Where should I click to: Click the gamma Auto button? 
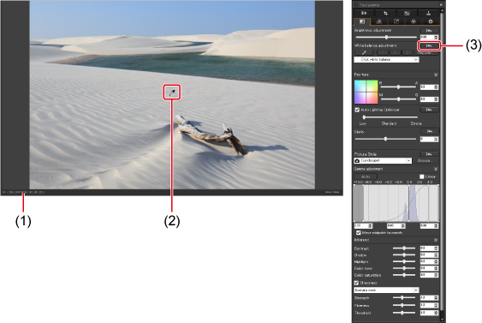click(x=366, y=176)
